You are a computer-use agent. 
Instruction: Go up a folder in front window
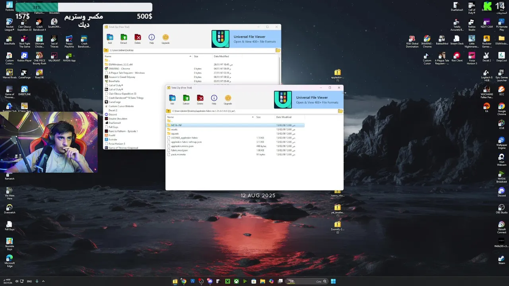[169, 111]
